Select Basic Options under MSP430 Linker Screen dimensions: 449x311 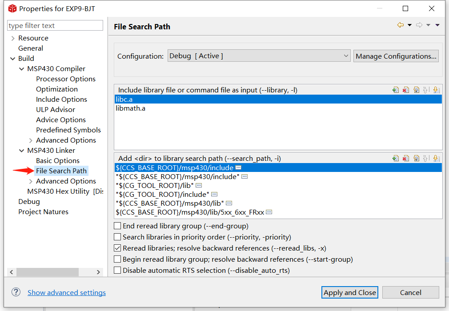pyautogui.click(x=57, y=160)
